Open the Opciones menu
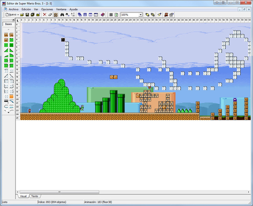The height and width of the screenshot is (206, 253). [x=47, y=9]
